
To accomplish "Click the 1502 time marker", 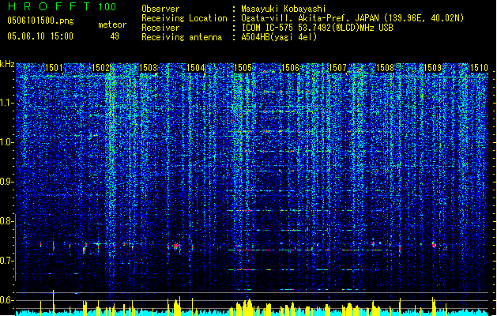I will pos(100,68).
